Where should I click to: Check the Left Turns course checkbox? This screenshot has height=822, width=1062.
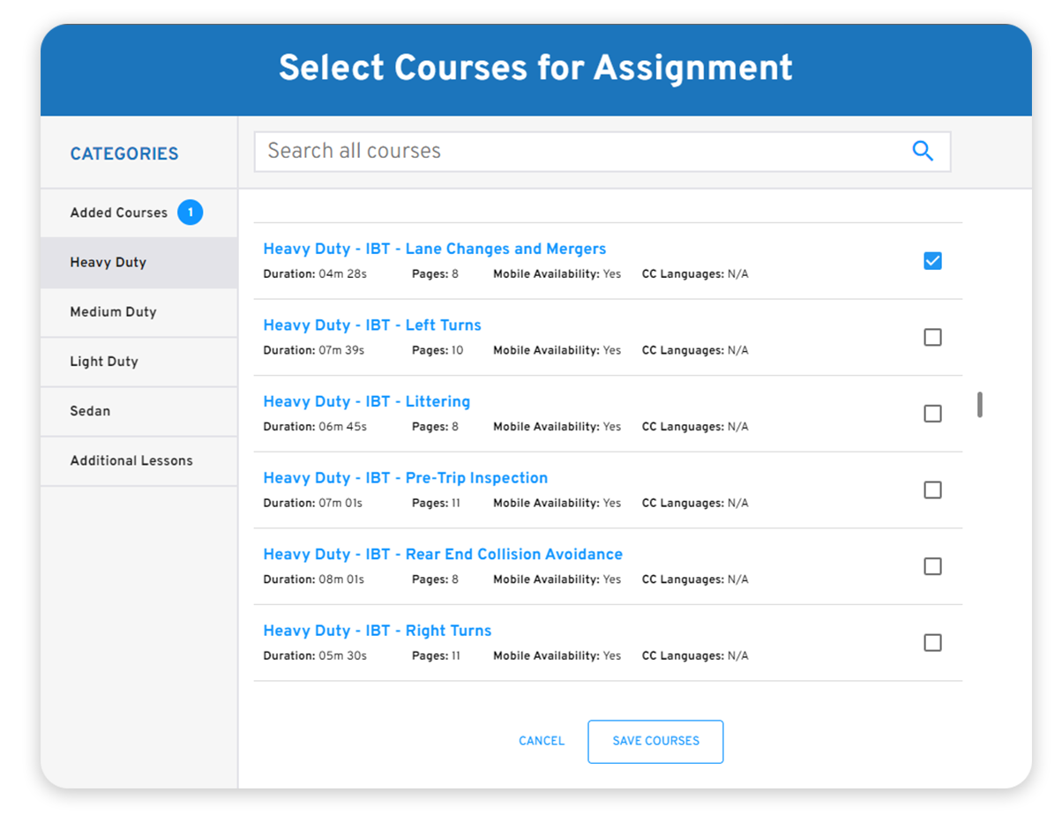tap(932, 337)
